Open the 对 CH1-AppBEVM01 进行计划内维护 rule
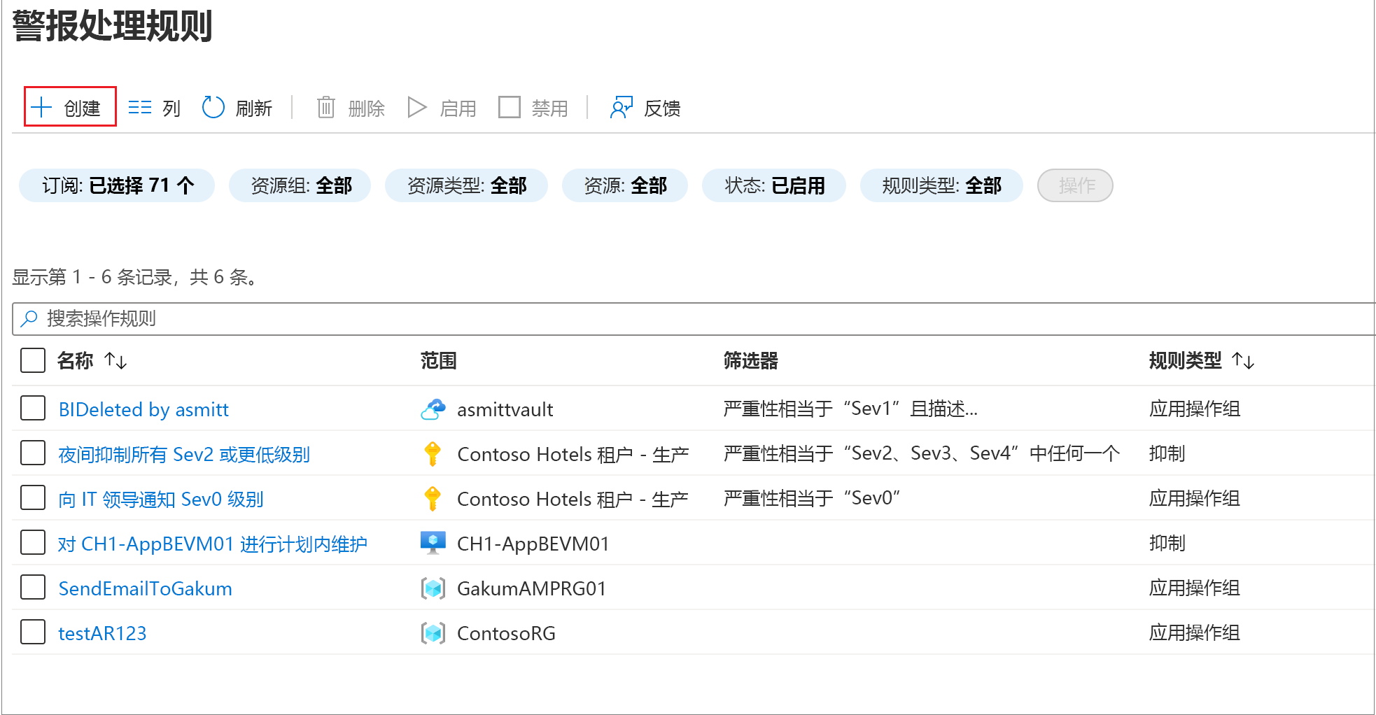This screenshot has height=715, width=1376. coord(213,544)
